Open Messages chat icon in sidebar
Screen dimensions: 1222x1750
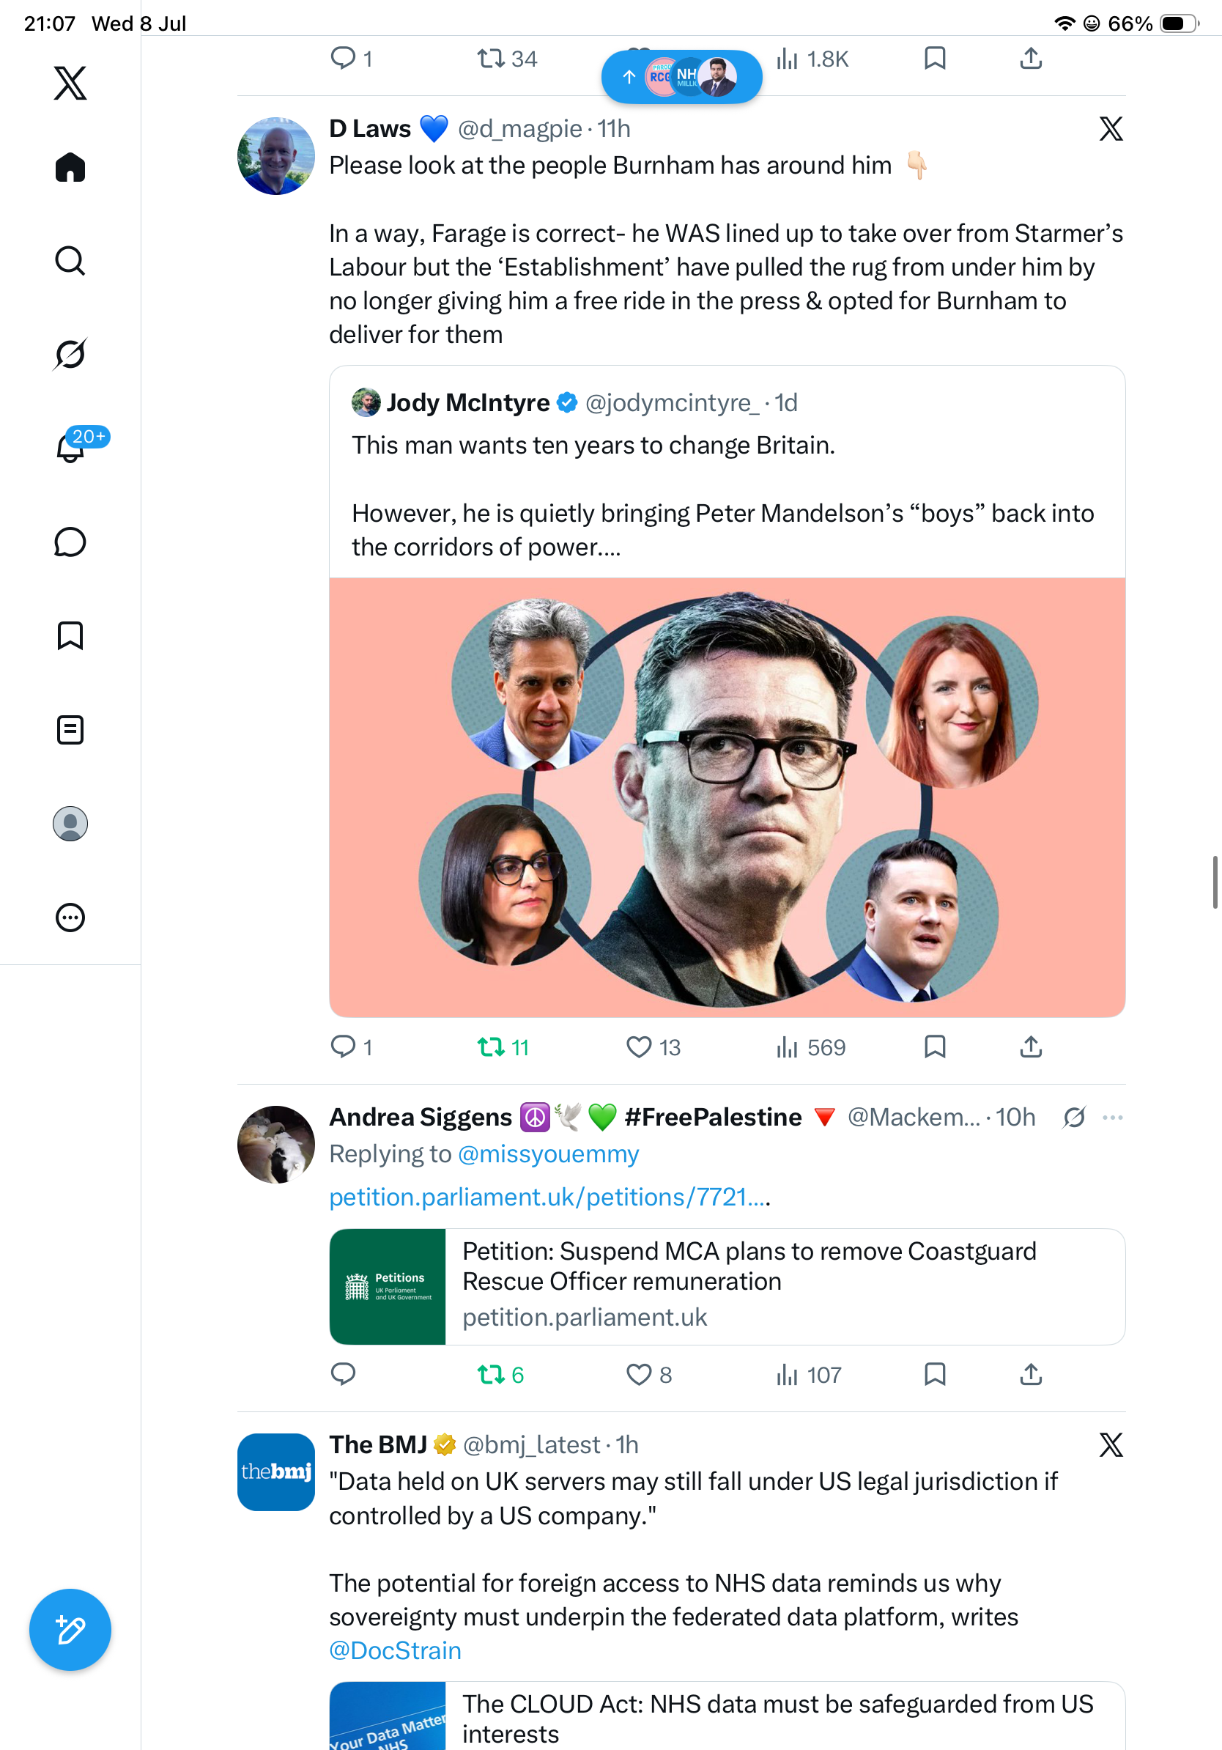[x=70, y=542]
